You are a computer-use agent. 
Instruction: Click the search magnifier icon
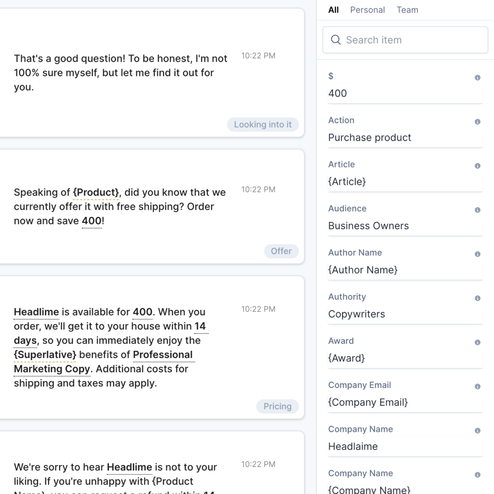(336, 40)
